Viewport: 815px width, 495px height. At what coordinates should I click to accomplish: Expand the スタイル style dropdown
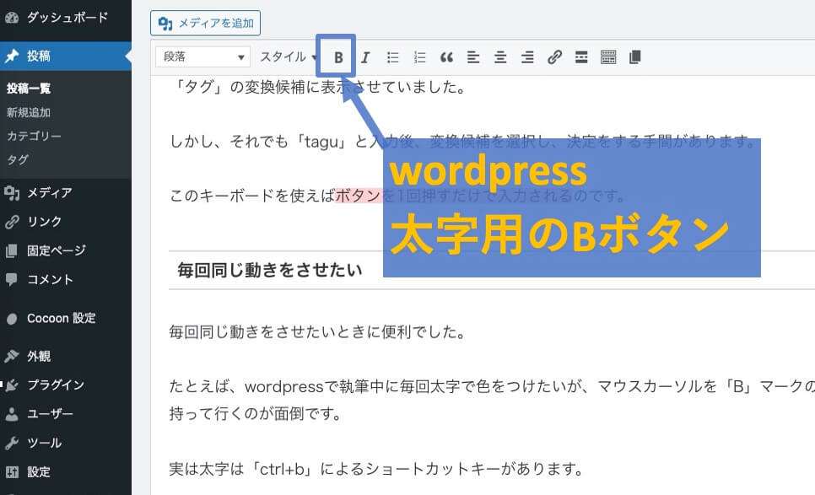point(288,57)
